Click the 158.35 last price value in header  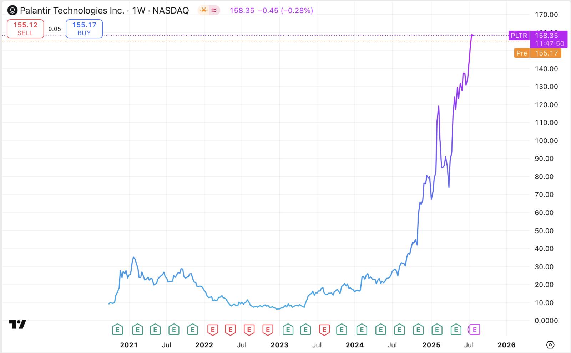point(242,10)
